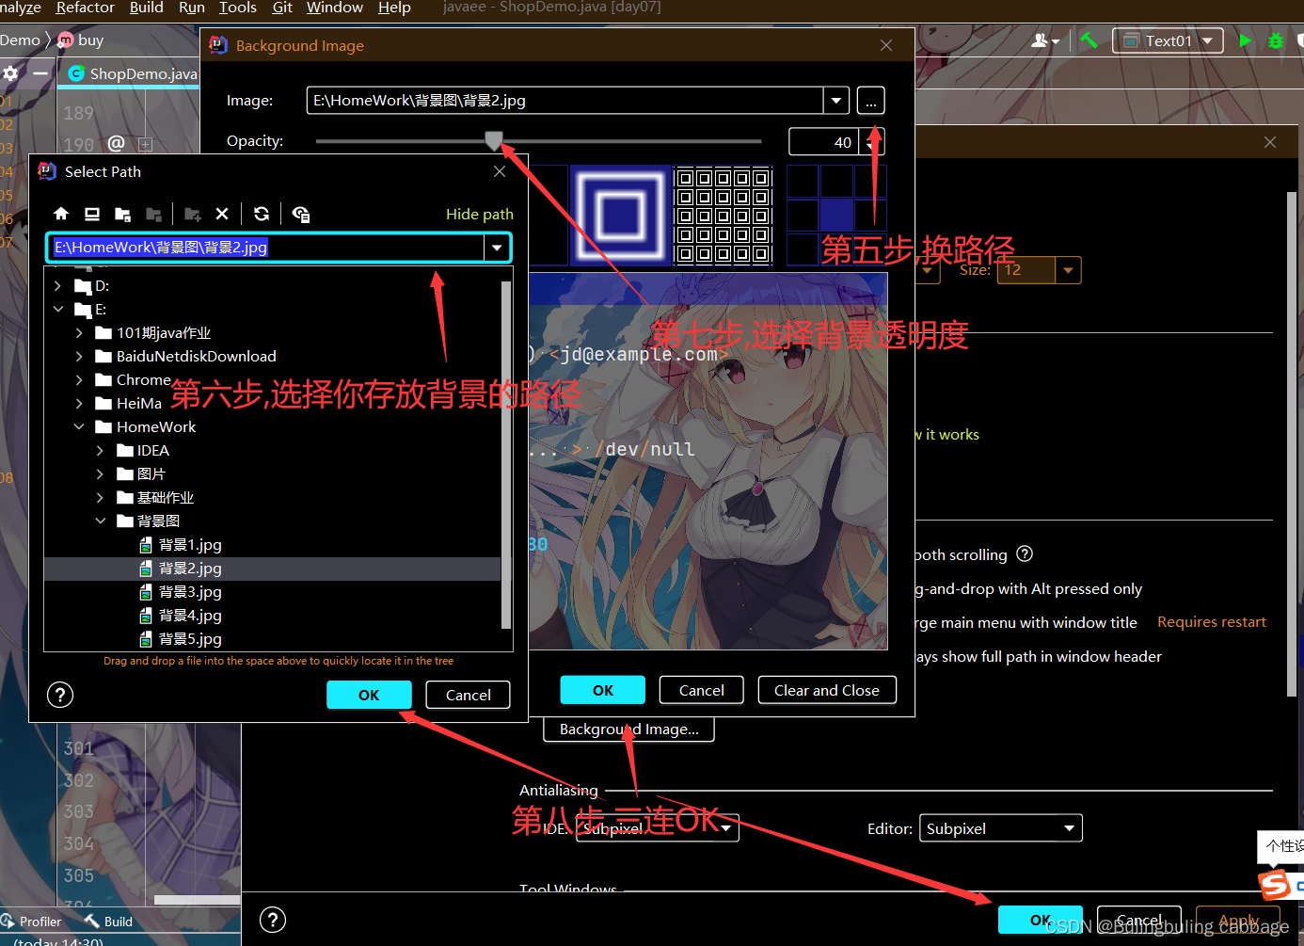1304x946 pixels.
Task: Open the Window menu
Action: tap(334, 8)
